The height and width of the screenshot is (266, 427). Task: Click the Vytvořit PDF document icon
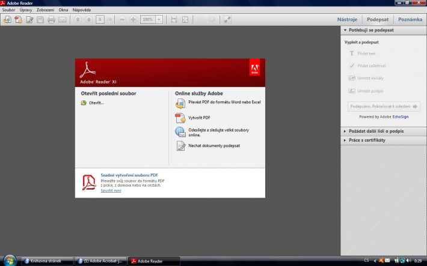[180, 118]
